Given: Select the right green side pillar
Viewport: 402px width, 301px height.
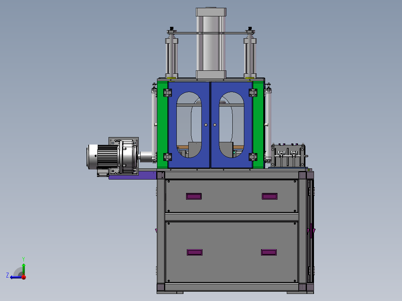Looking at the screenshot, I should coord(258,125).
